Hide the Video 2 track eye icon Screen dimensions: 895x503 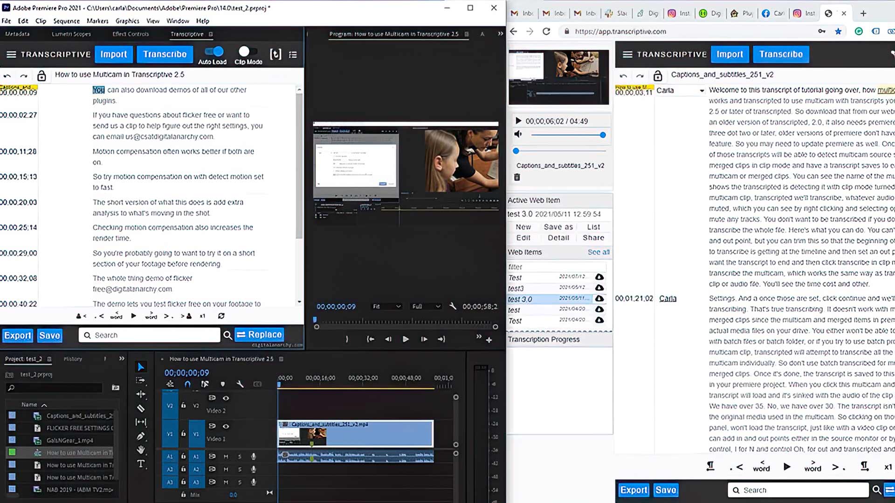tap(226, 398)
